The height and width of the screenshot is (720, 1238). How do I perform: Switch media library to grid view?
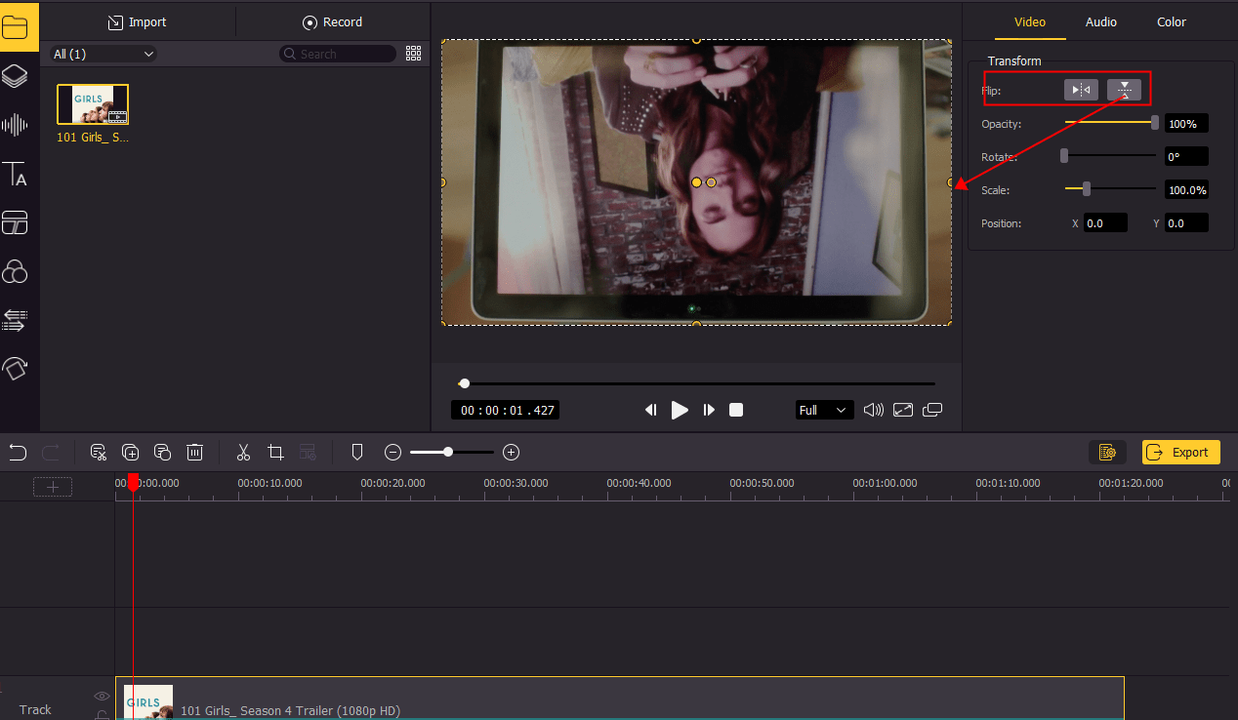[413, 54]
